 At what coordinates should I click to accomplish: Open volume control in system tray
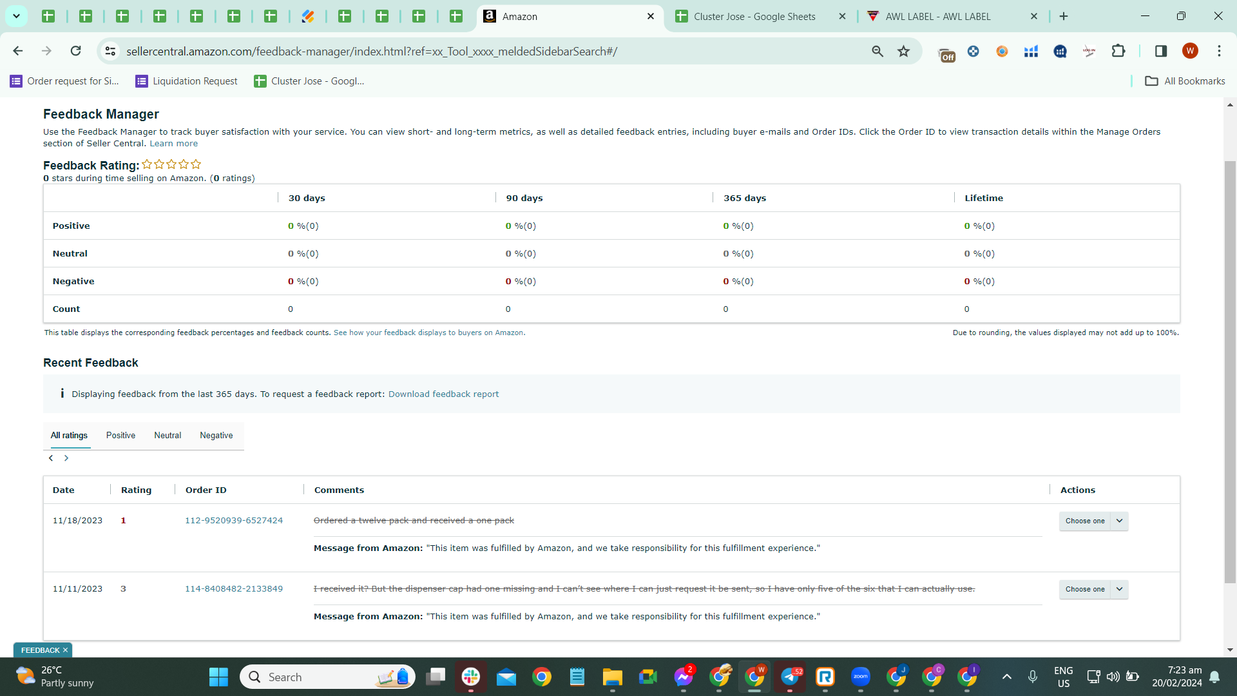1113,677
